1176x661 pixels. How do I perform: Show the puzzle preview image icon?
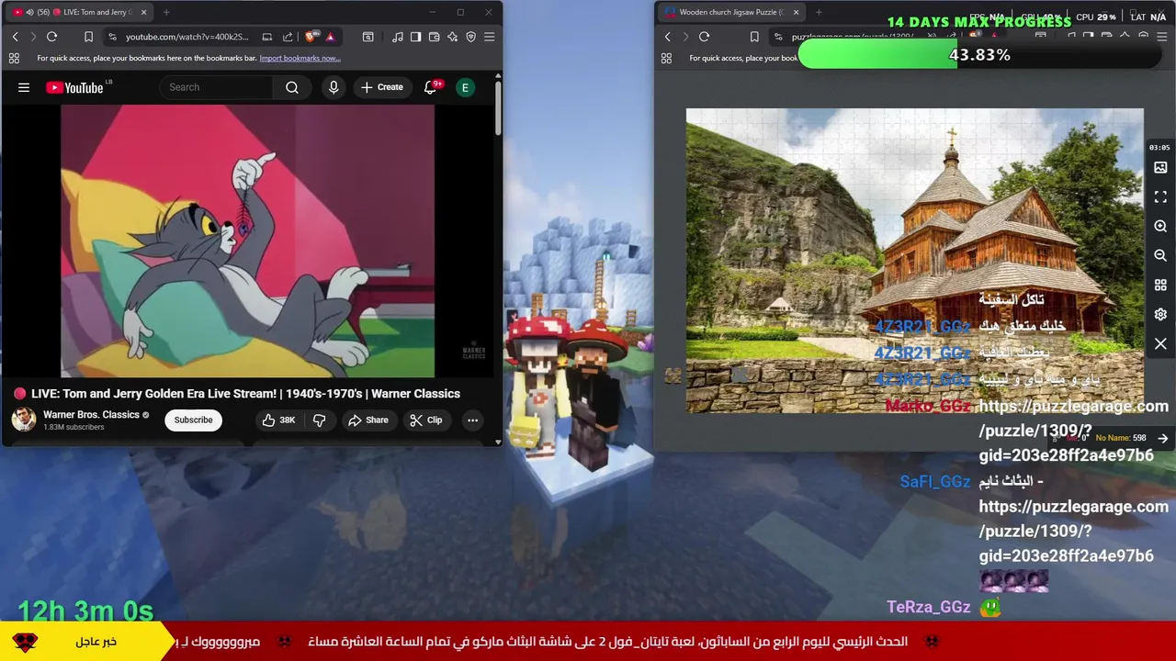click(1160, 168)
